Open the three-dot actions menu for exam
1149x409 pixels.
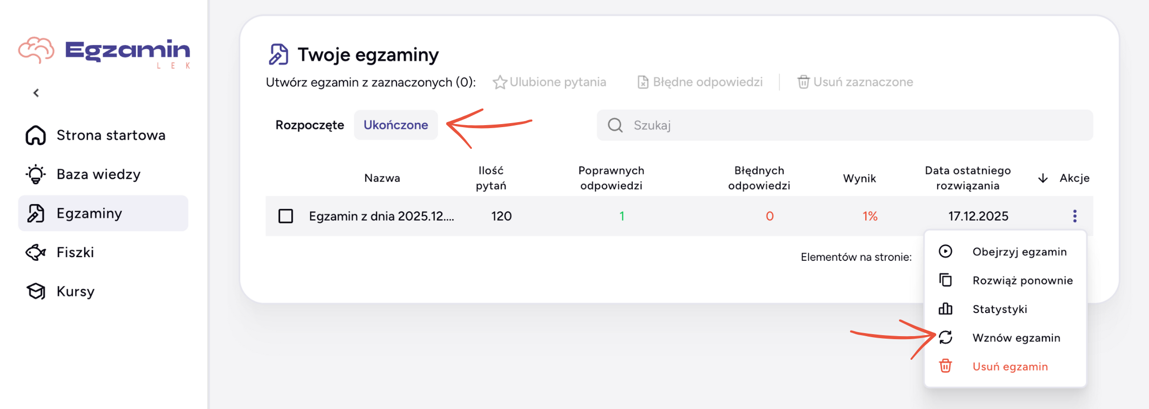(x=1075, y=216)
